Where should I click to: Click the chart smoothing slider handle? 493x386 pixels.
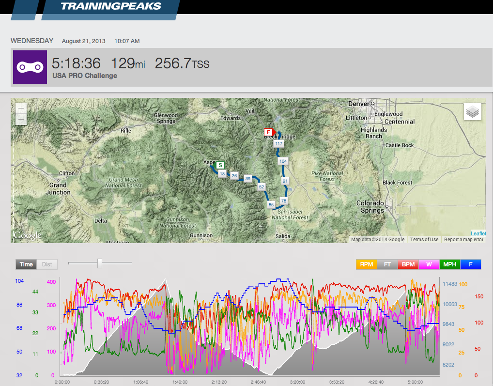click(x=100, y=263)
